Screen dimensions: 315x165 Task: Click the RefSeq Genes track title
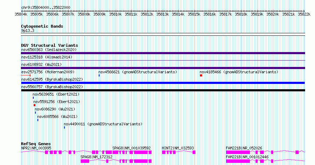tap(36, 144)
